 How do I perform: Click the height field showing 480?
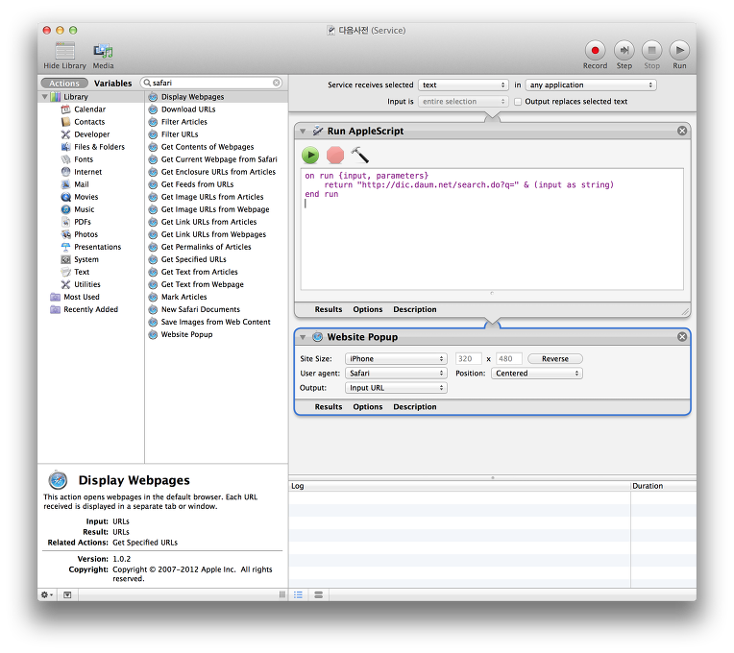coord(509,359)
